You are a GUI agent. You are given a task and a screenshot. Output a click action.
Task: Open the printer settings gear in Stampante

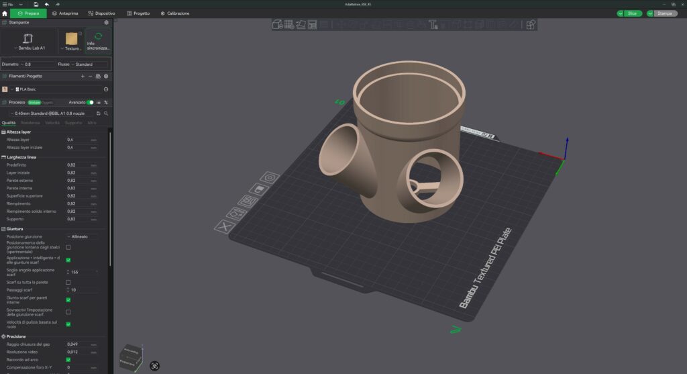pyautogui.click(x=106, y=22)
